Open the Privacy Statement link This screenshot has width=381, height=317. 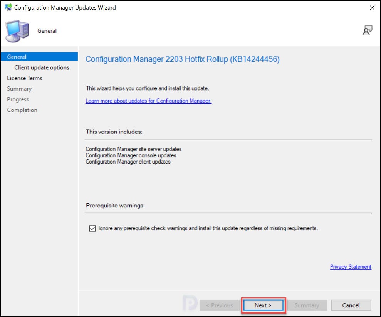coord(351,267)
